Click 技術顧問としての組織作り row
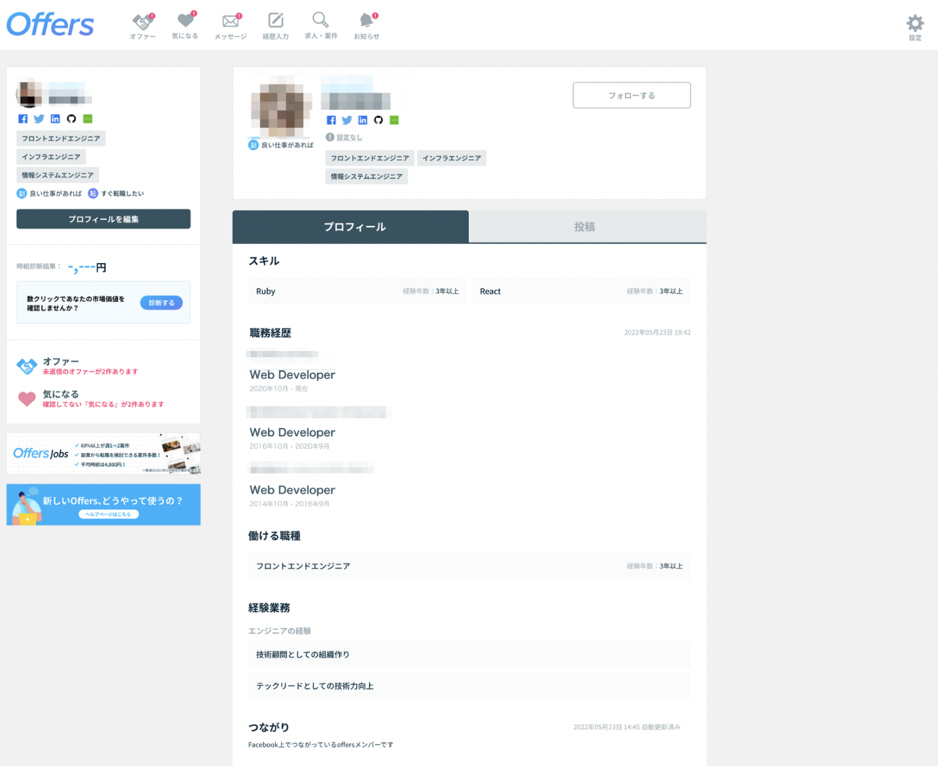This screenshot has width=938, height=766. click(x=470, y=655)
